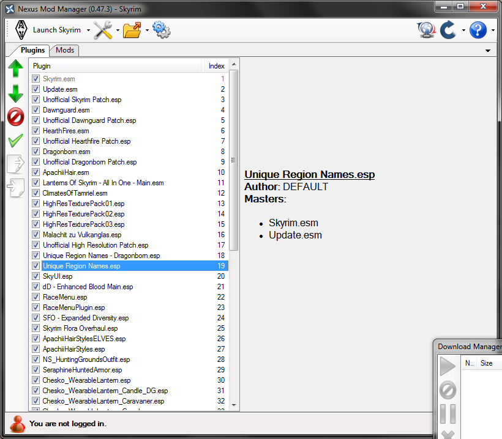Toggle the Dawnguard.esm checkbox

(36, 110)
